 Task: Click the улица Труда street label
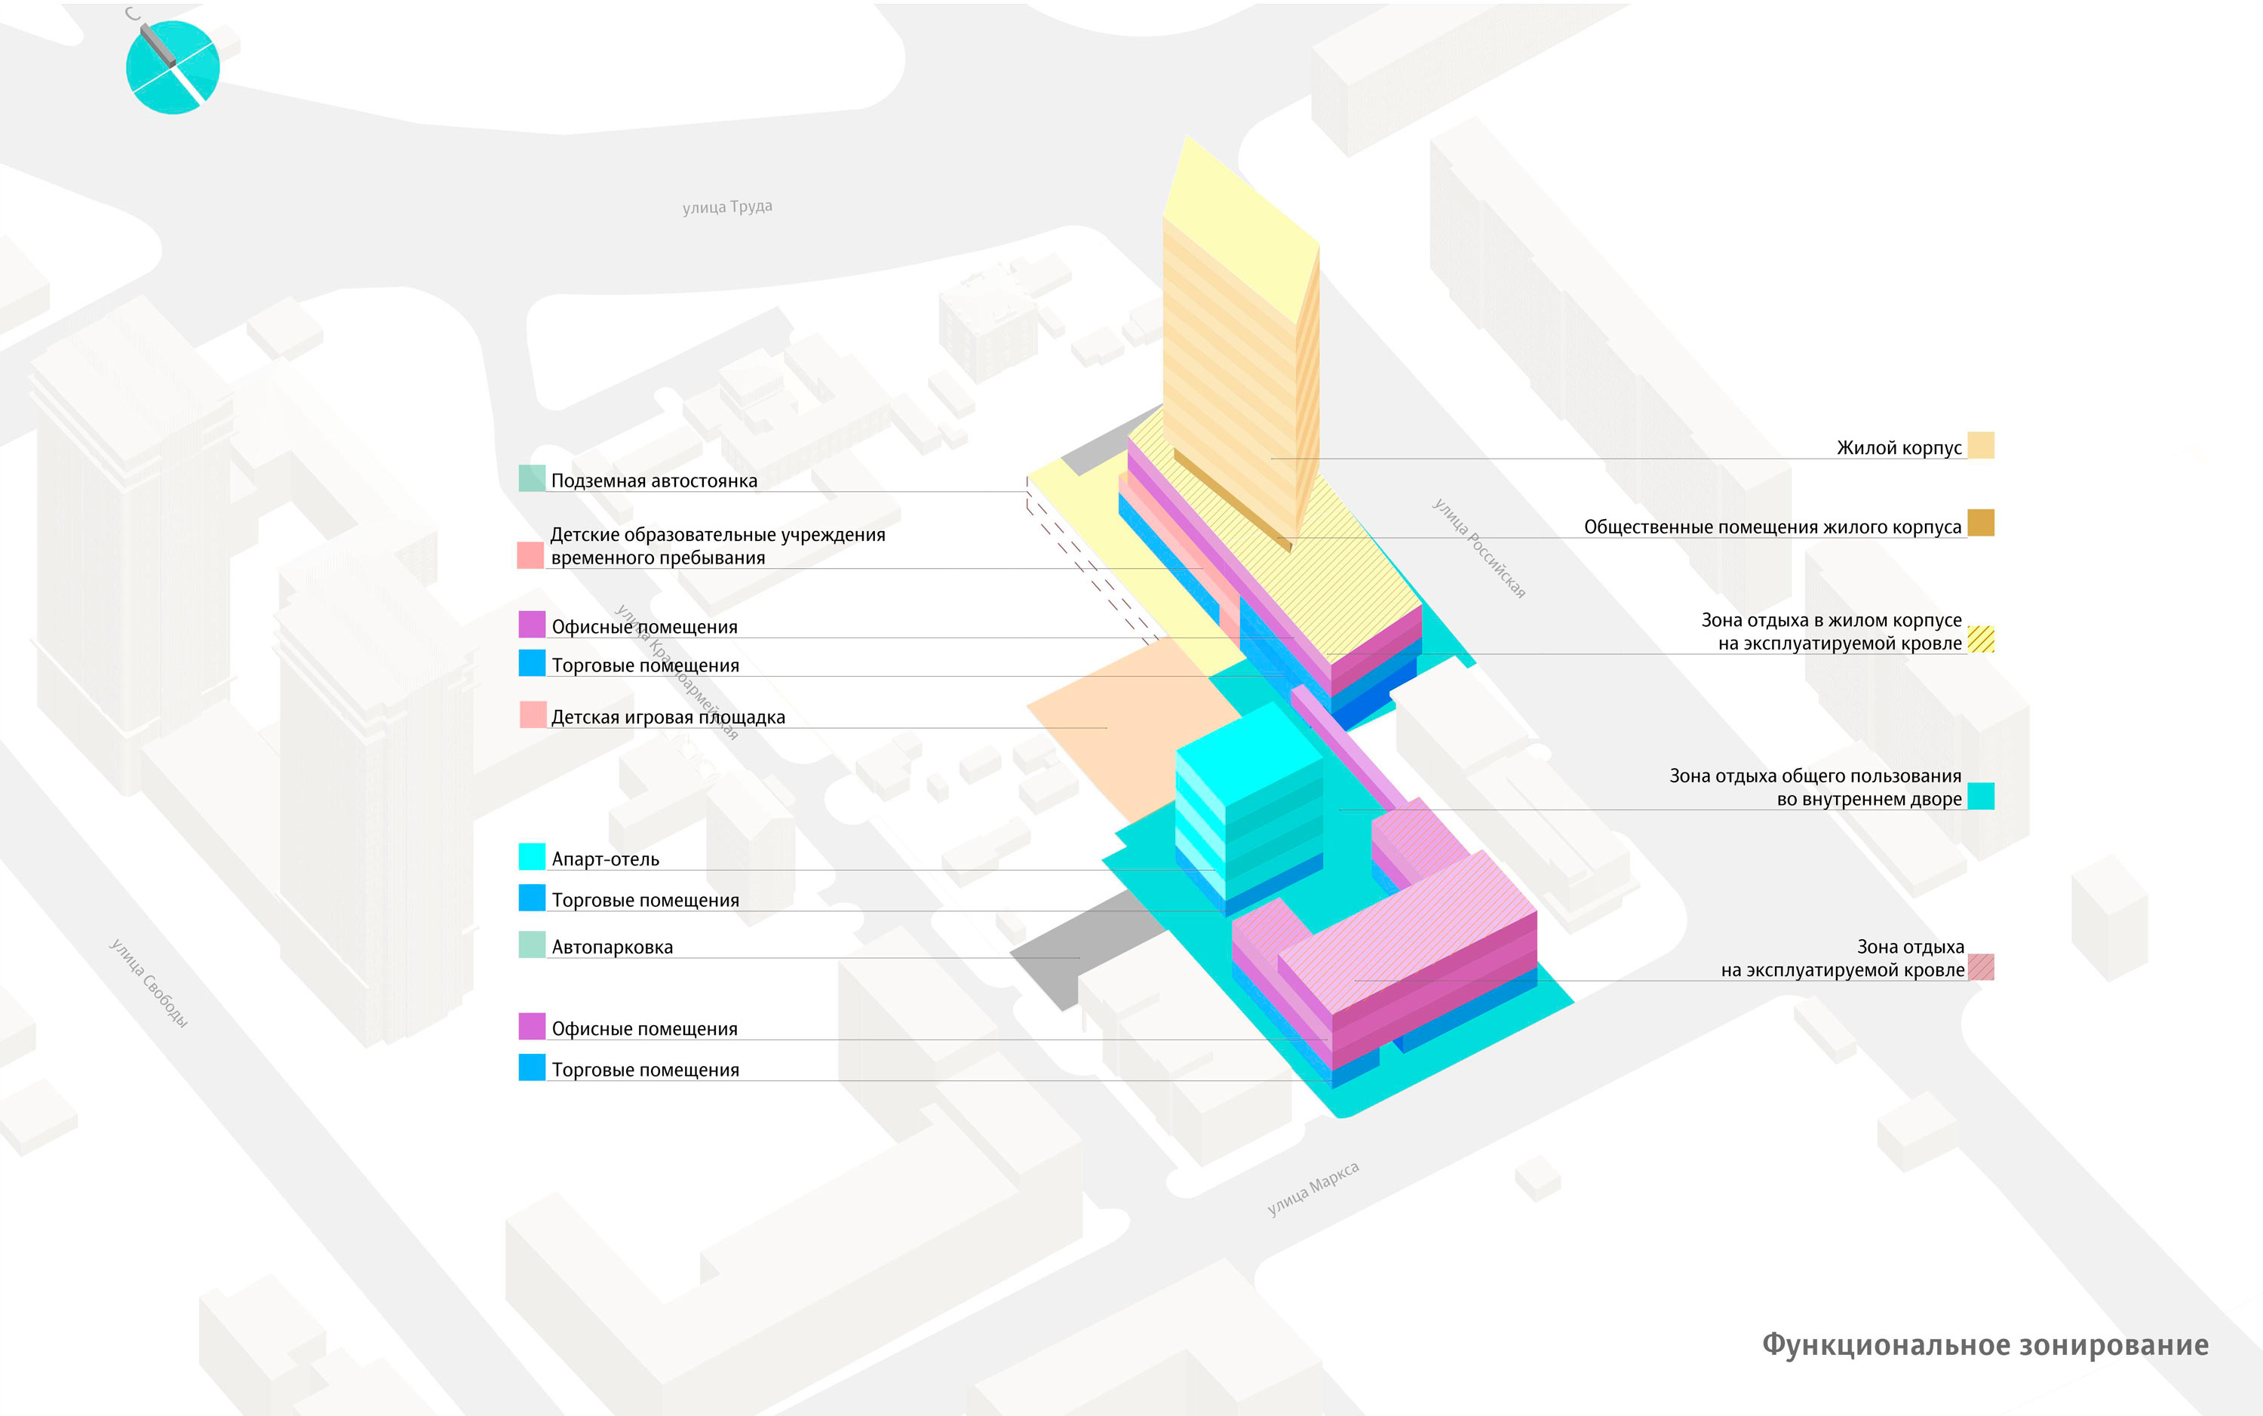[727, 207]
